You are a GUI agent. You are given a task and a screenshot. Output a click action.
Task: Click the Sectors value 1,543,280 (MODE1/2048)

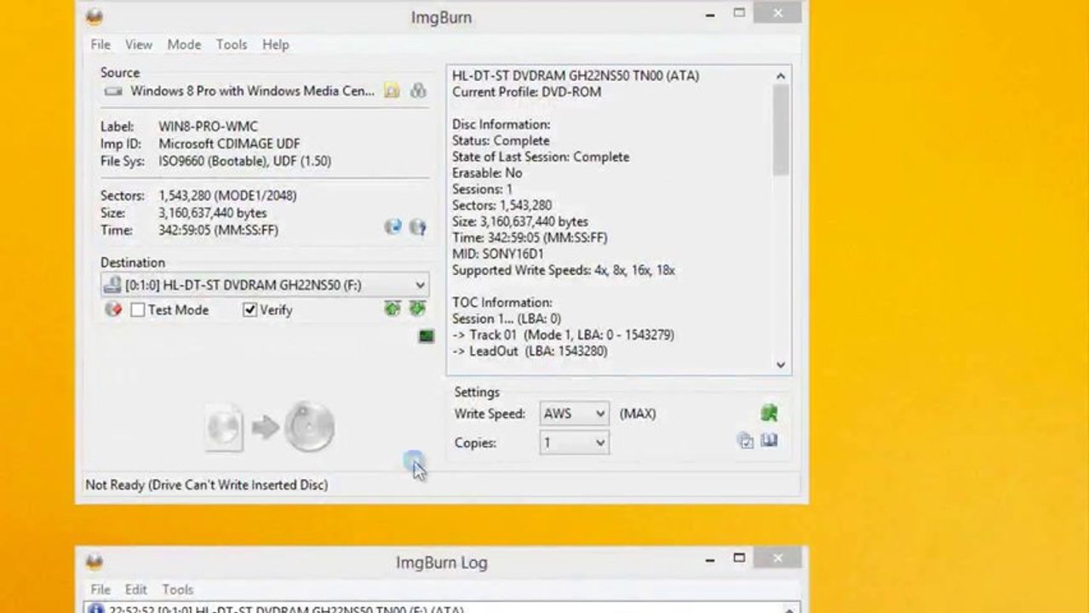[x=227, y=196]
